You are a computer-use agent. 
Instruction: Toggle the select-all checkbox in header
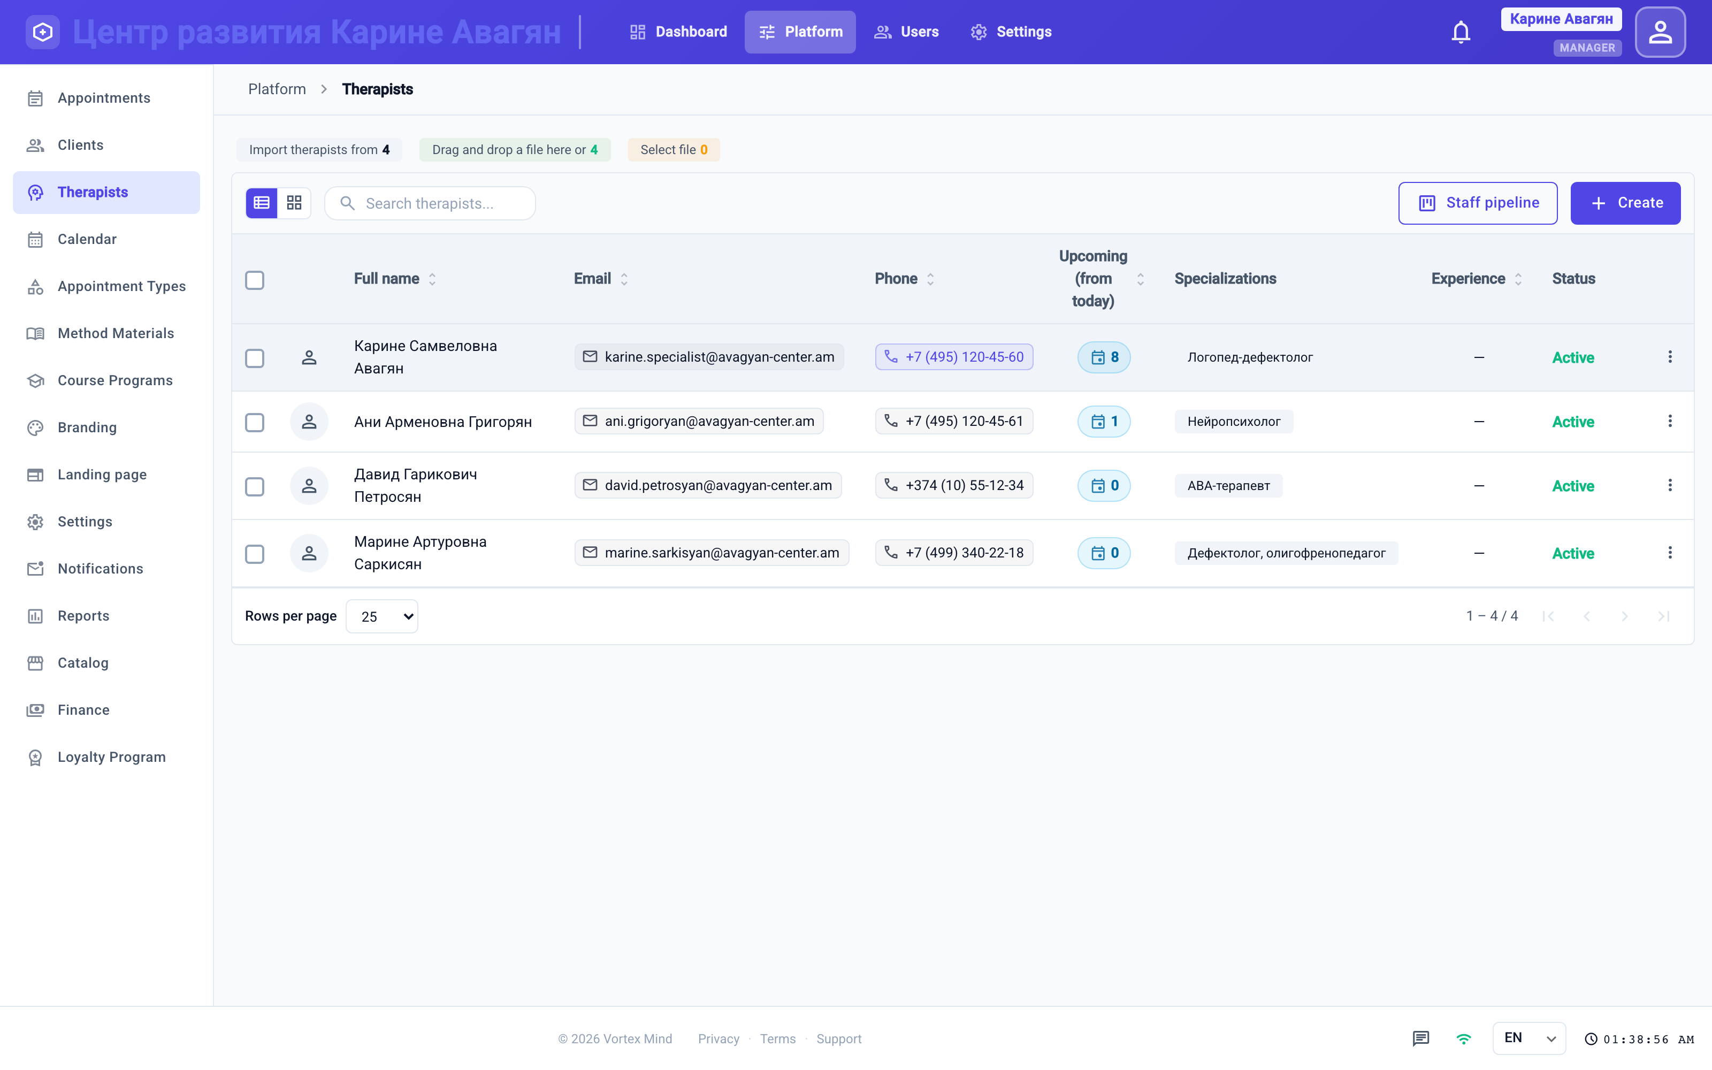tap(255, 280)
